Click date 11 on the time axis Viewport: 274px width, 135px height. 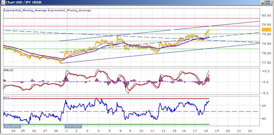point(152,131)
